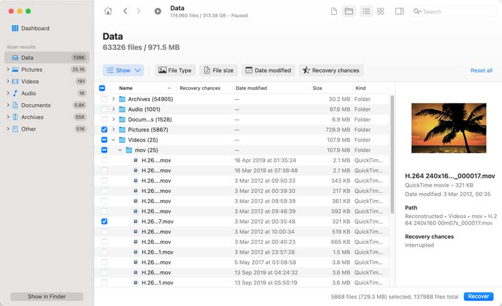
Task: Filter by File Type
Action: pos(175,70)
